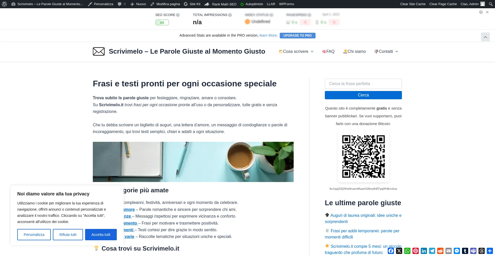The width and height of the screenshot is (495, 256).
Task: Share page on Facebook
Action: pyautogui.click(x=391, y=251)
